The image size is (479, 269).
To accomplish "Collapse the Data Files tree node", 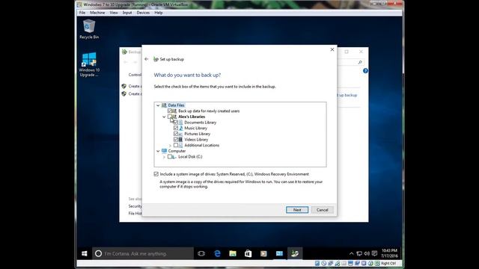I will pyautogui.click(x=158, y=105).
